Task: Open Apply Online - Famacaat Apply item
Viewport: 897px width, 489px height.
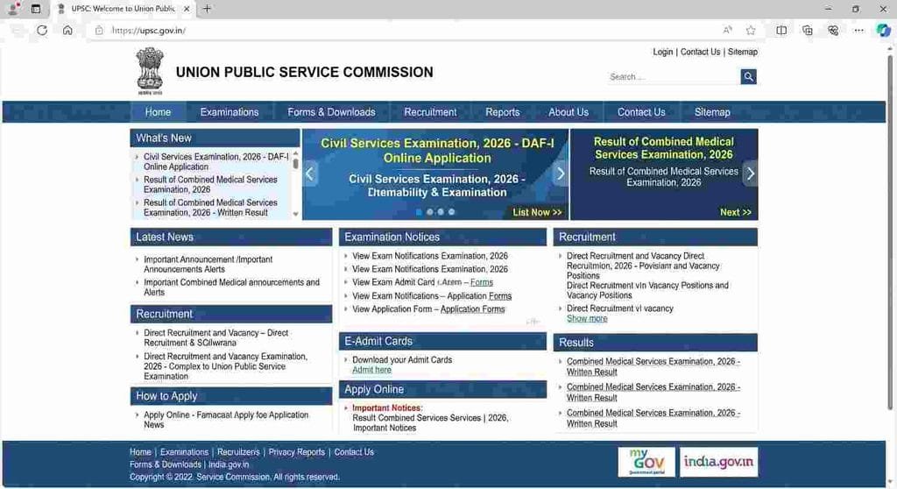Action: pyautogui.click(x=226, y=420)
